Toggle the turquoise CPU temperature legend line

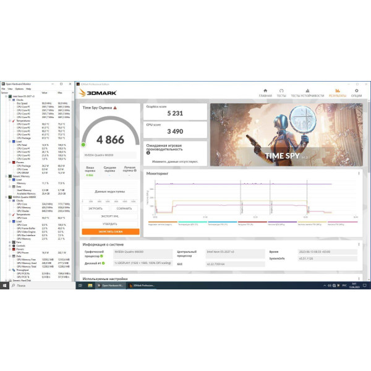click(192, 223)
